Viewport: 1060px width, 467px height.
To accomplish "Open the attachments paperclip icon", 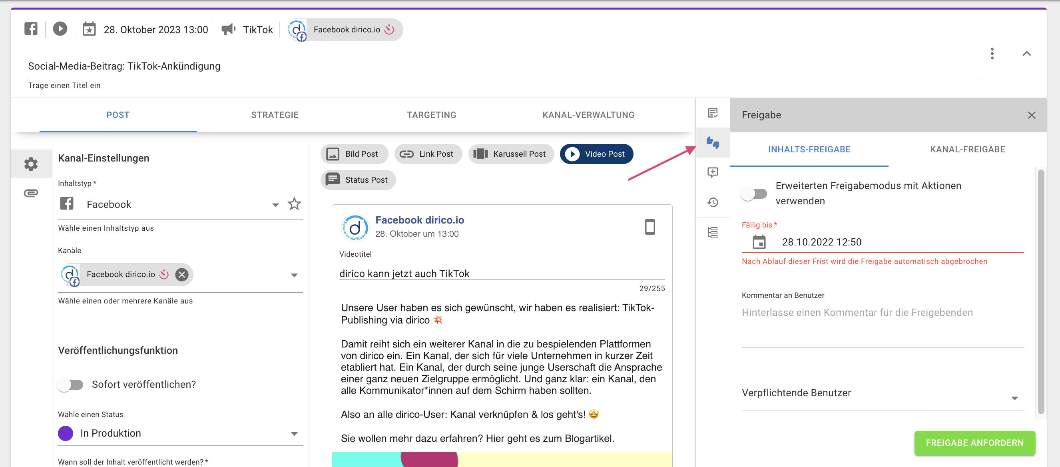I will [x=31, y=193].
